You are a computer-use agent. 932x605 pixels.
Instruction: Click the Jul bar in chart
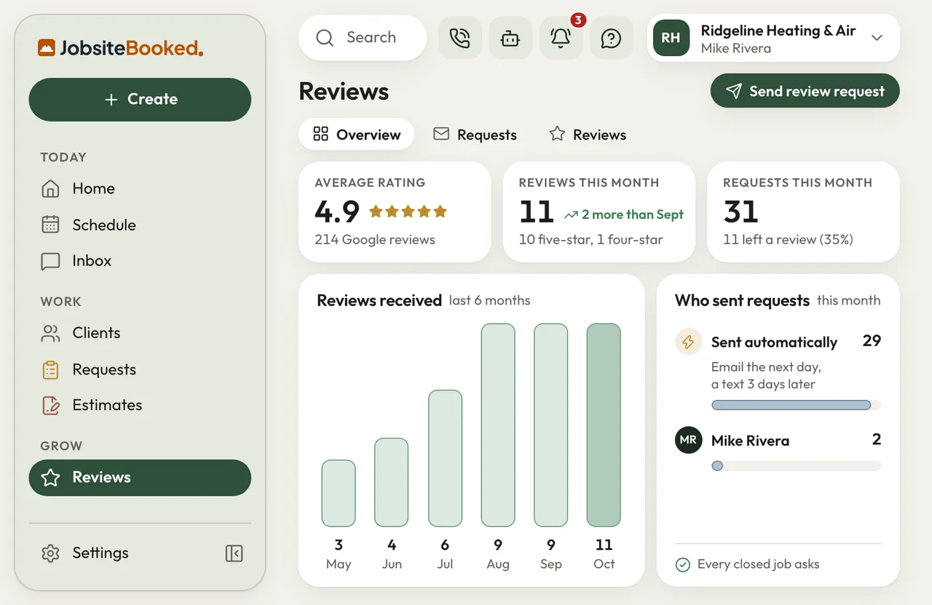(445, 458)
